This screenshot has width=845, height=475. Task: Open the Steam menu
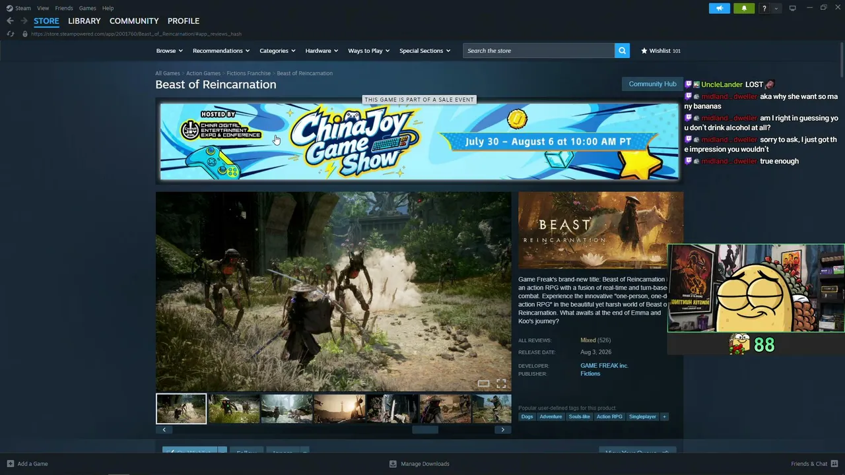[x=23, y=8]
